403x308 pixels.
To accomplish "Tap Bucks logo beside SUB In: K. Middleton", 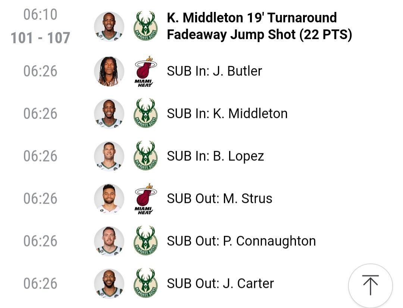I will (x=145, y=113).
